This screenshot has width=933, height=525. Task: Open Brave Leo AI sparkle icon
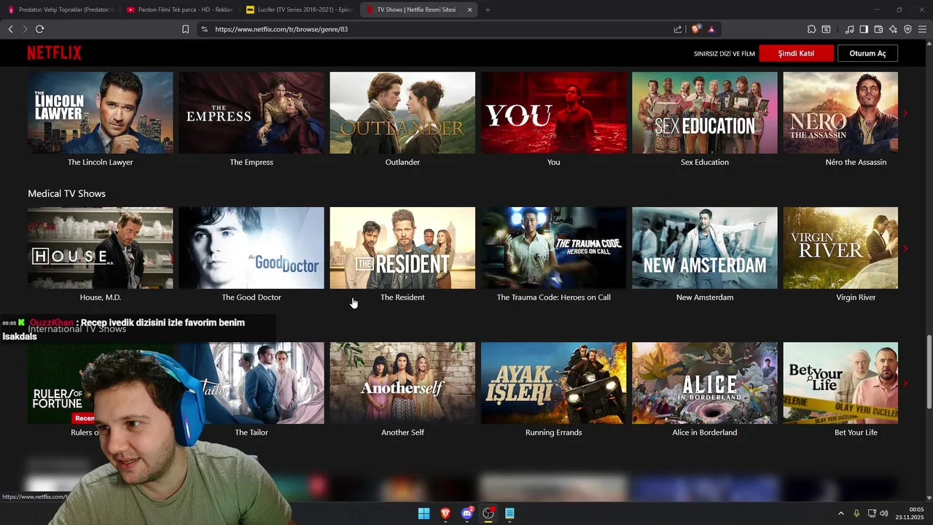pyautogui.click(x=893, y=29)
